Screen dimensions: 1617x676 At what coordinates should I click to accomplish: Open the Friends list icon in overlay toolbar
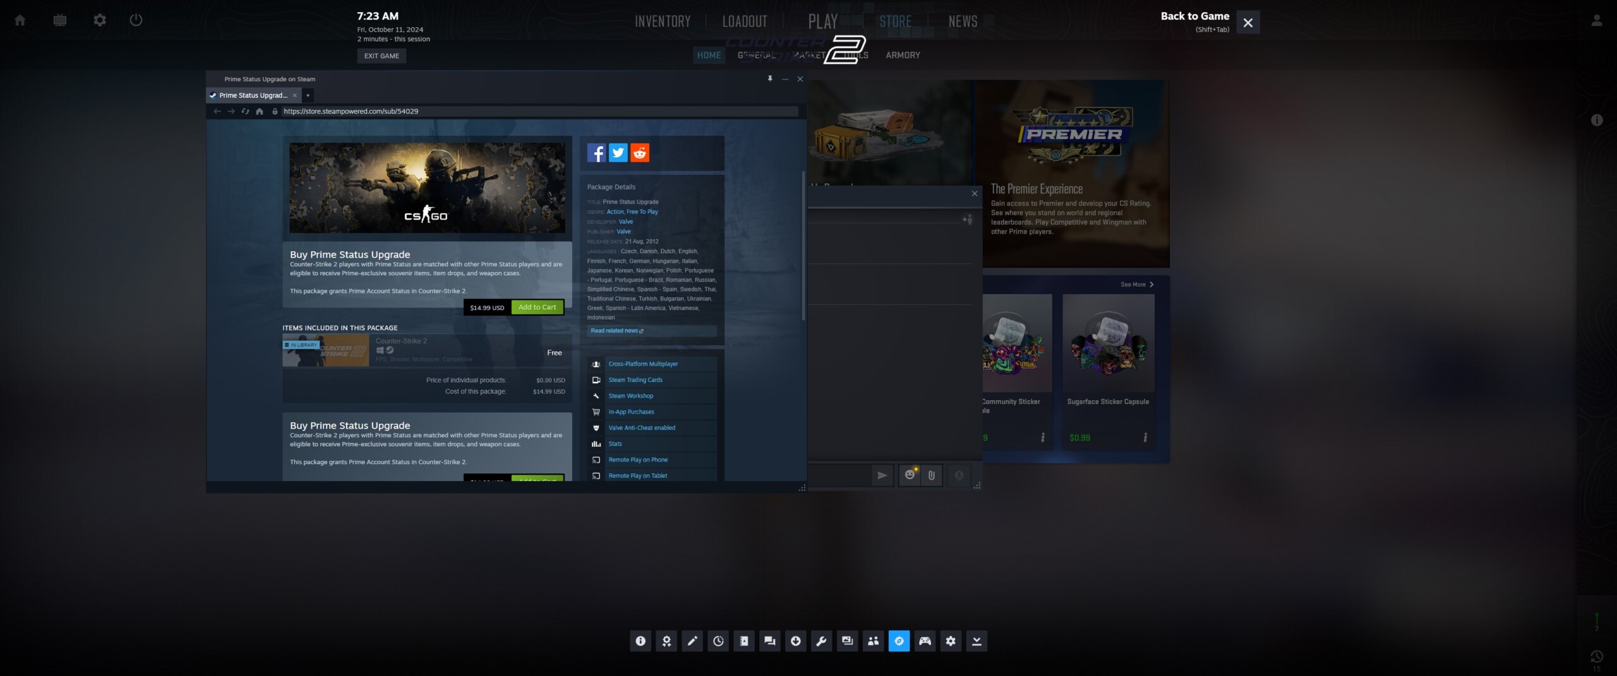coord(874,641)
